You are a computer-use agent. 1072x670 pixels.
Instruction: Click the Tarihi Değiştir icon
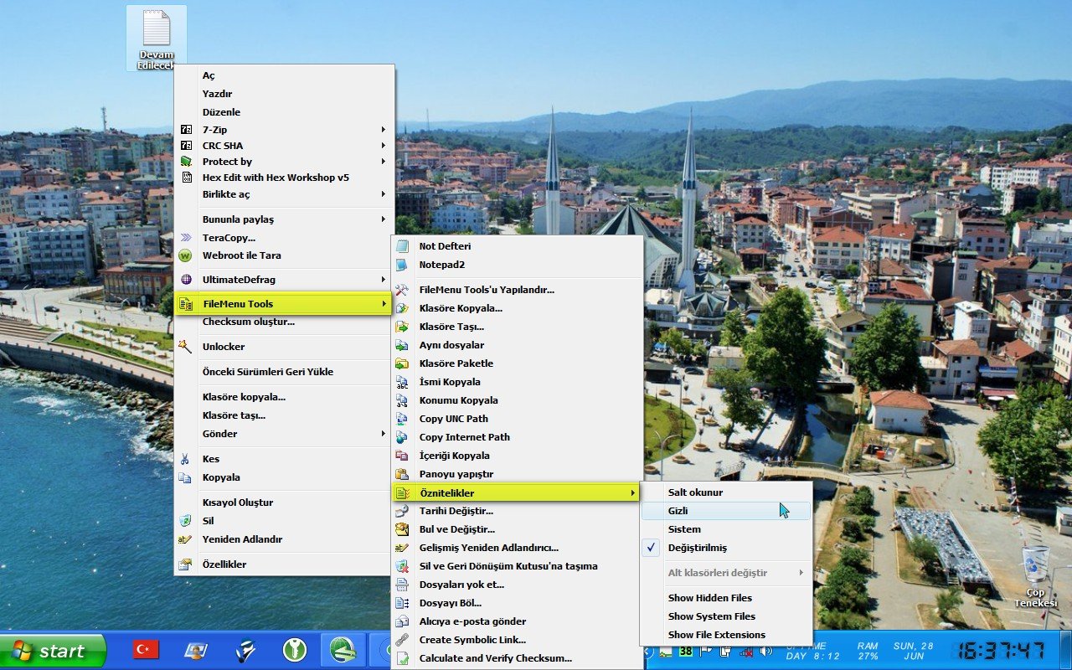402,511
